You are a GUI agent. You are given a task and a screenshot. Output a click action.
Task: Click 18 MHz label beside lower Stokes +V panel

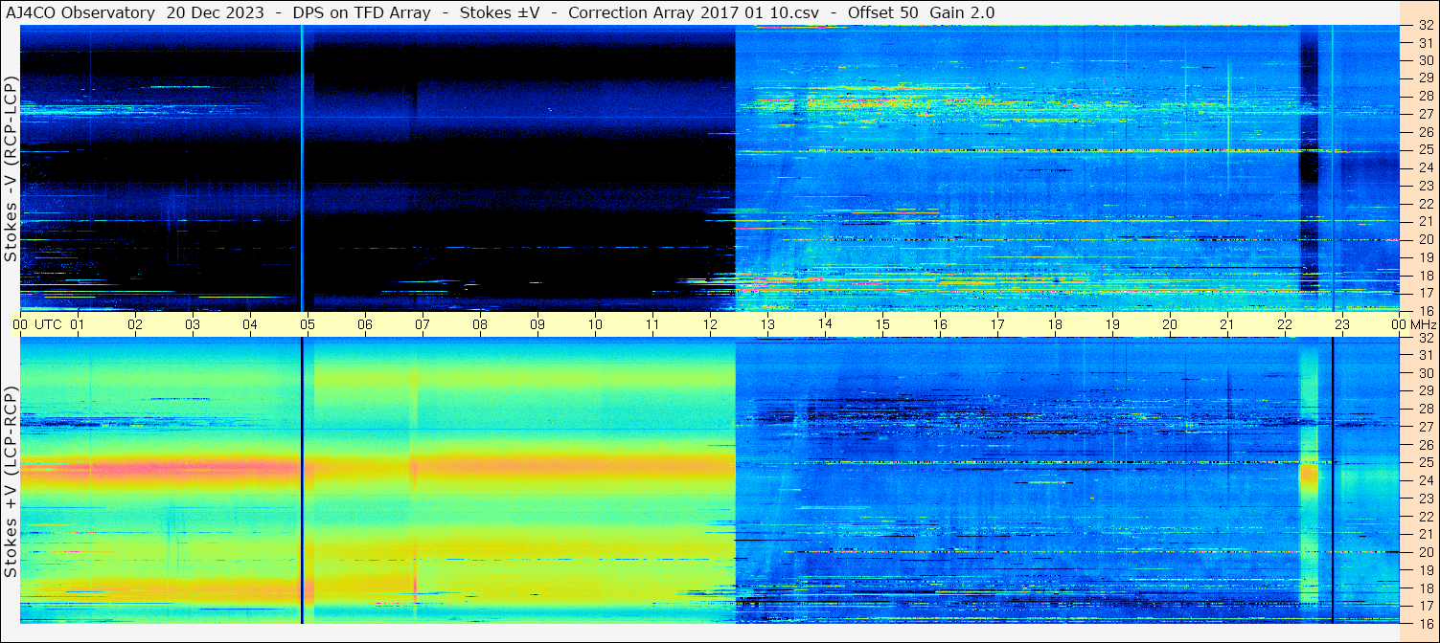point(1426,588)
